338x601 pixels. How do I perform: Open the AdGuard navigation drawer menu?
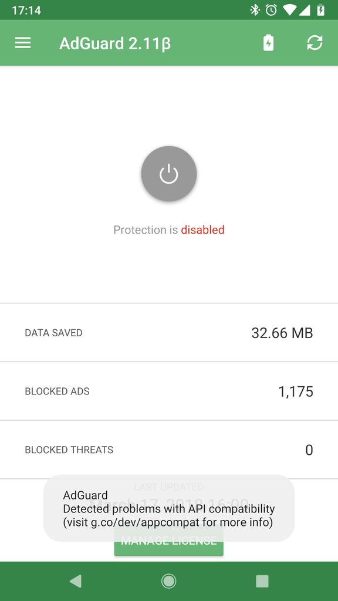pyautogui.click(x=22, y=43)
